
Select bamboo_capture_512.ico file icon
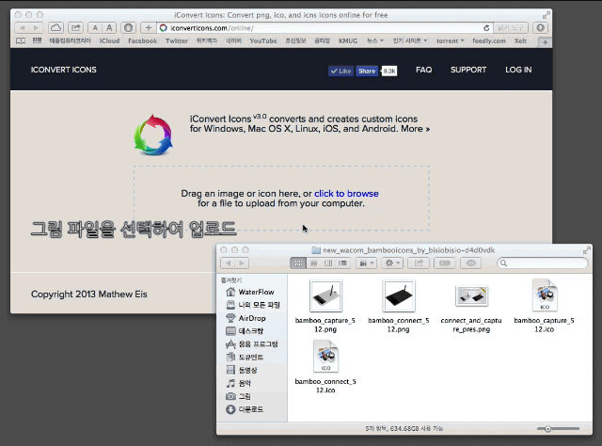click(x=545, y=295)
